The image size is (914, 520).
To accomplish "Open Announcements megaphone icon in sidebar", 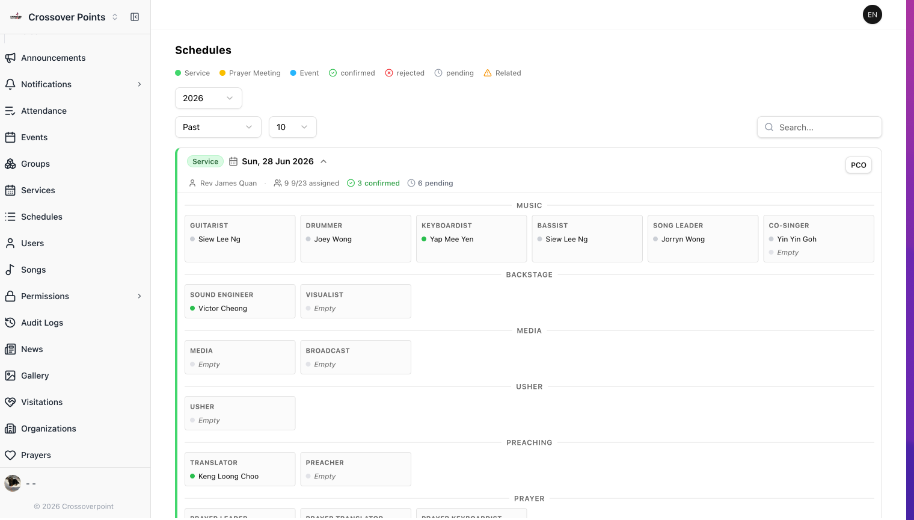I will point(10,58).
